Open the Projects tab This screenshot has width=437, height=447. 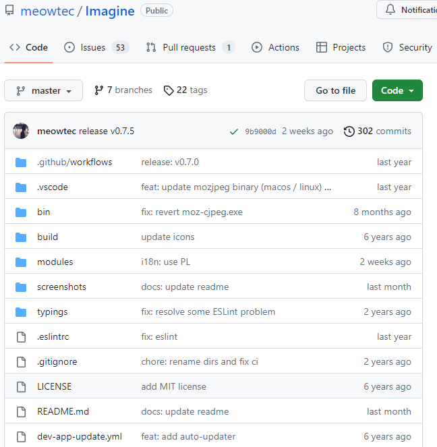pyautogui.click(x=341, y=47)
